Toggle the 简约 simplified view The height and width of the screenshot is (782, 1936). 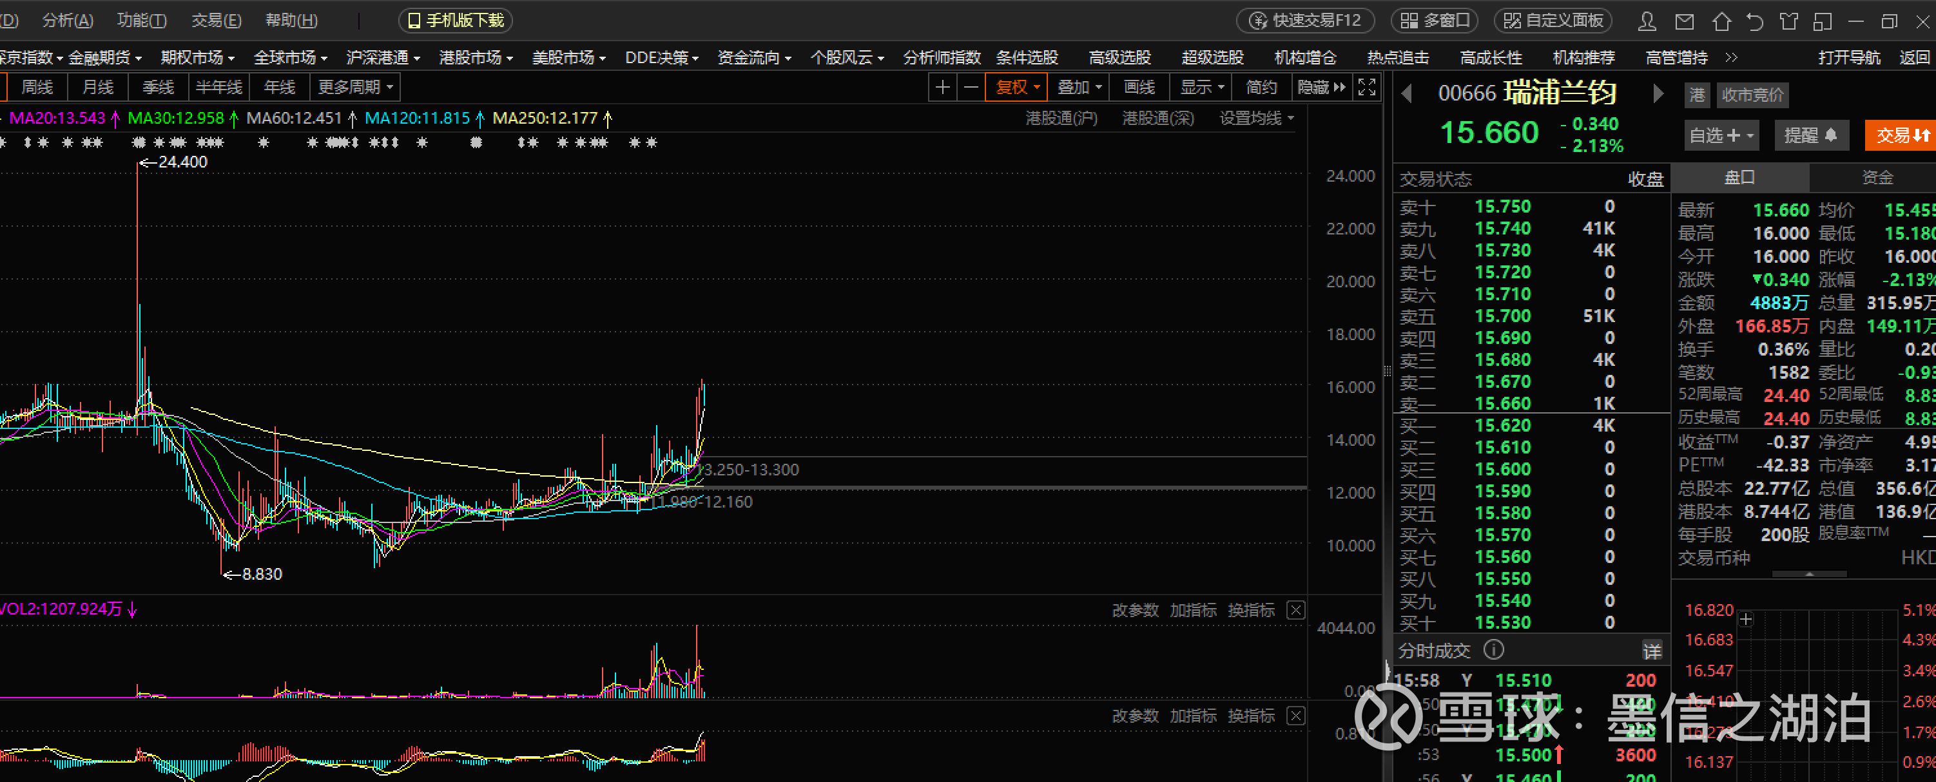(1261, 88)
